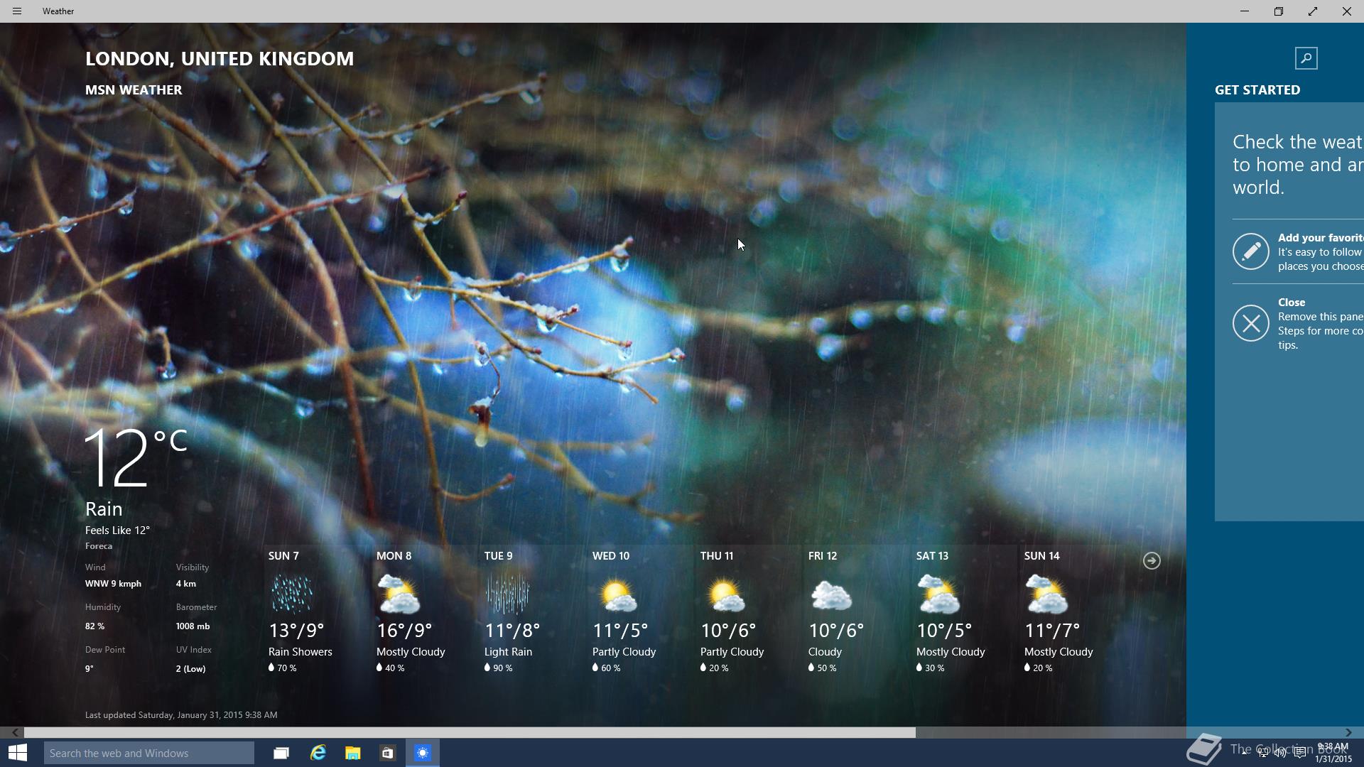Screen dimensions: 1364x767
Task: Click the search magnifier icon
Action: 1306,58
